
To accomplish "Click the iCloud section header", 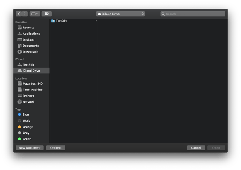I will [x=19, y=60].
